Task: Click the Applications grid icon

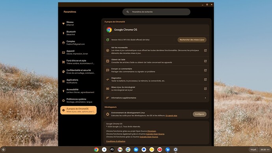Action: point(63,81)
